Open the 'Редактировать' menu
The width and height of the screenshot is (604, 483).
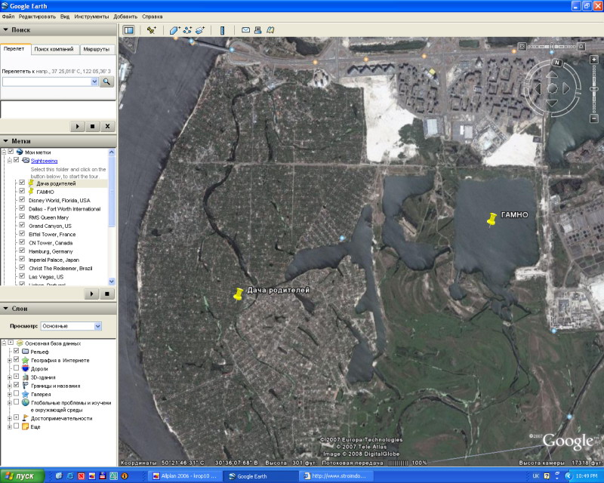[x=37, y=17]
